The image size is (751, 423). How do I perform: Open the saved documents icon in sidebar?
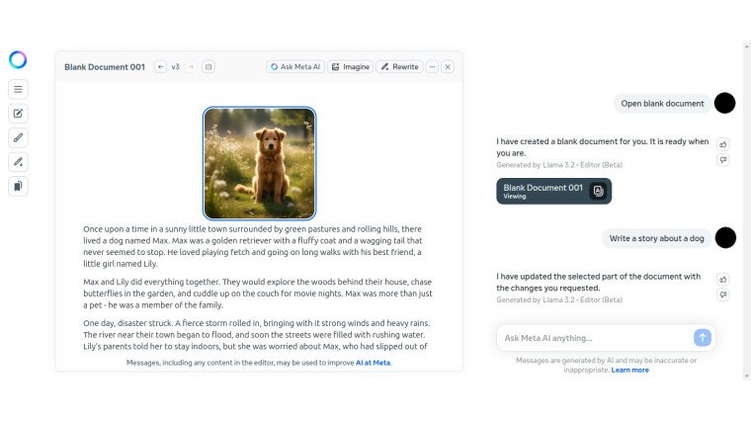pyautogui.click(x=18, y=186)
